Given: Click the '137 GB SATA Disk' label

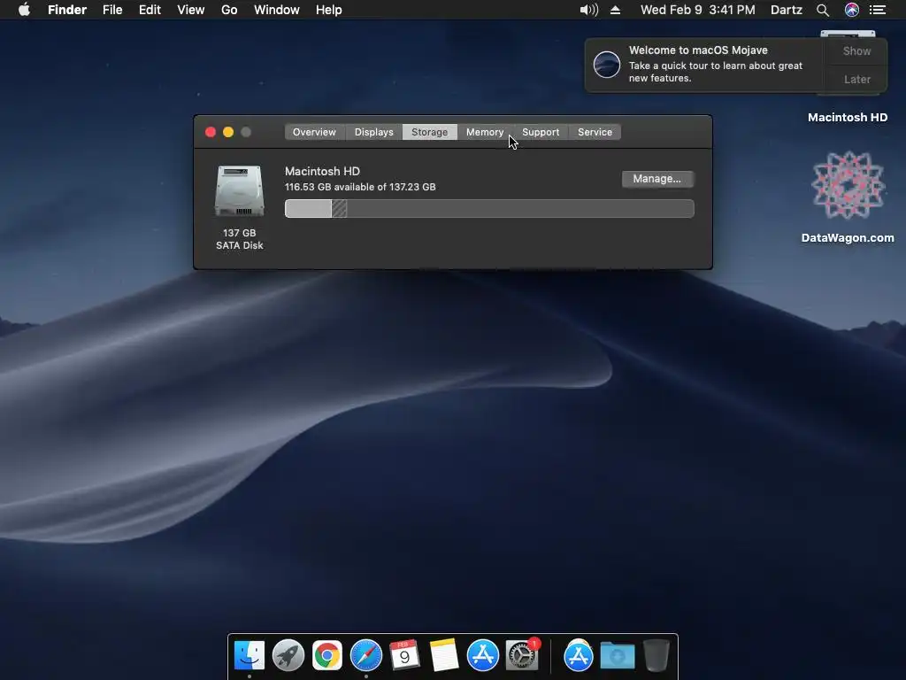Looking at the screenshot, I should 240,239.
